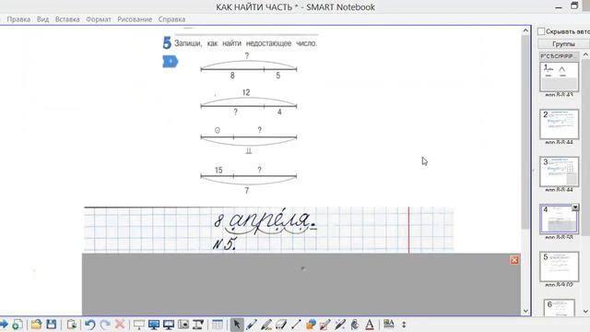Delete selection with red X icon
This screenshot has height=332, width=590.
coord(120,324)
